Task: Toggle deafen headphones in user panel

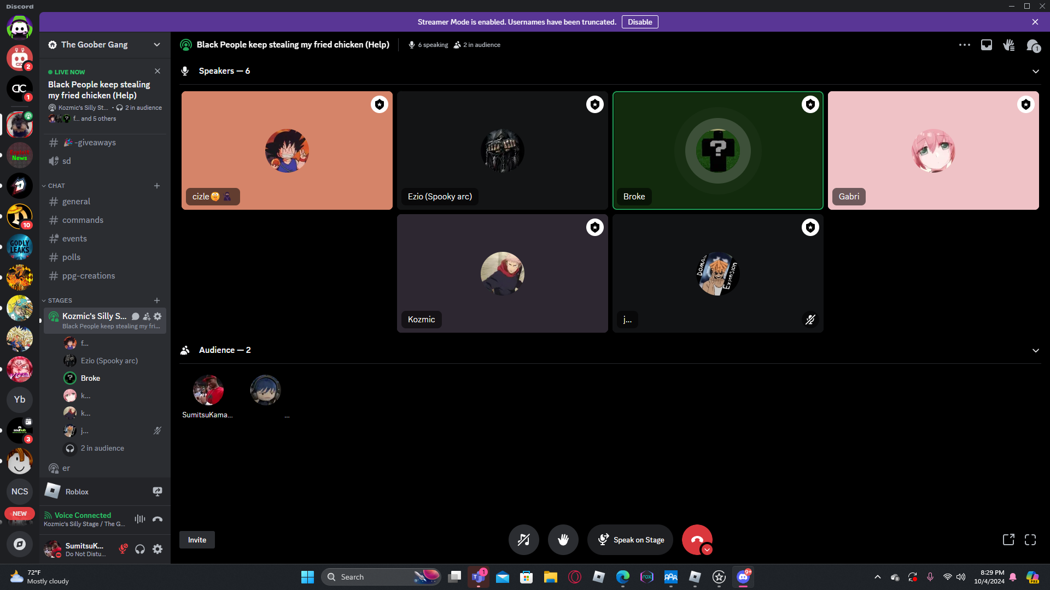Action: click(x=140, y=549)
